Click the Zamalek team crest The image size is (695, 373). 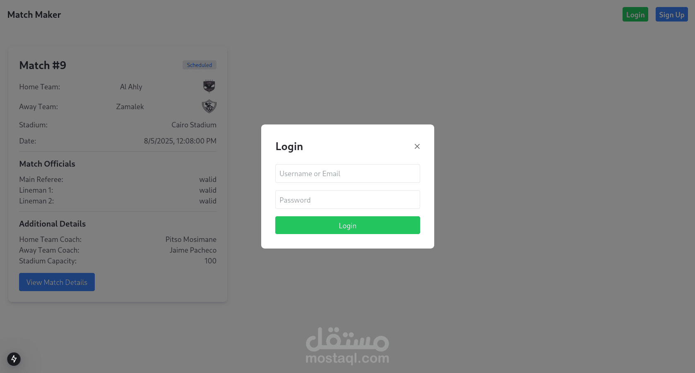tap(209, 106)
